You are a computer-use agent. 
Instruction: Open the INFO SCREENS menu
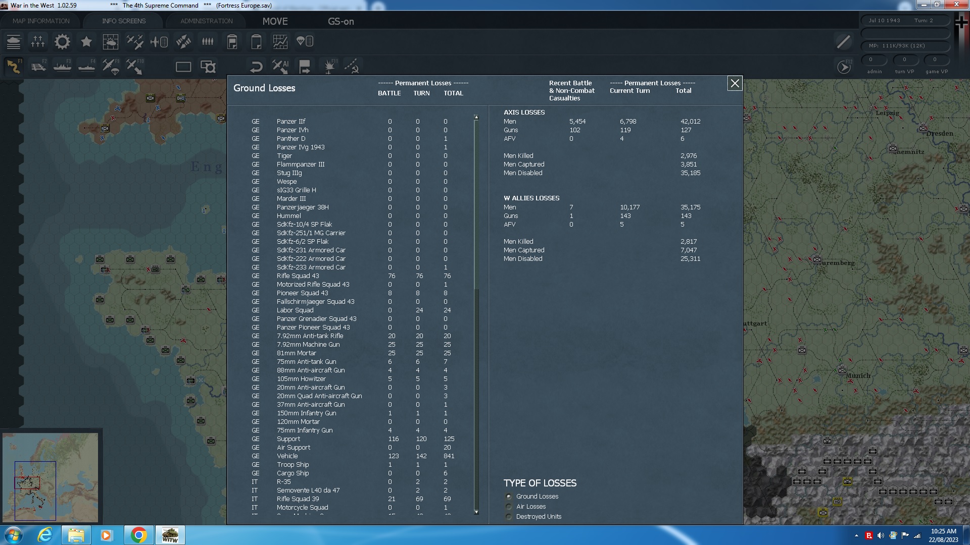click(x=123, y=21)
